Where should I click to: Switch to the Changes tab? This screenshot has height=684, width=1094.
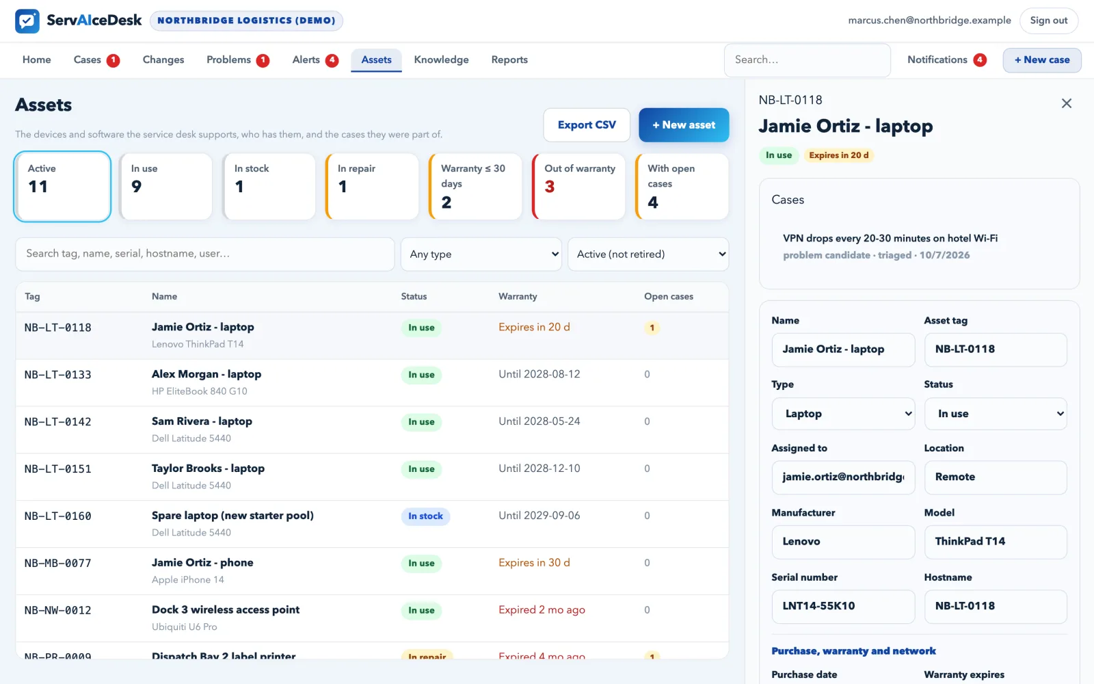coord(163,60)
